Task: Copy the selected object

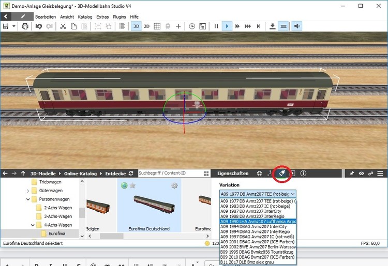Action: point(73,26)
